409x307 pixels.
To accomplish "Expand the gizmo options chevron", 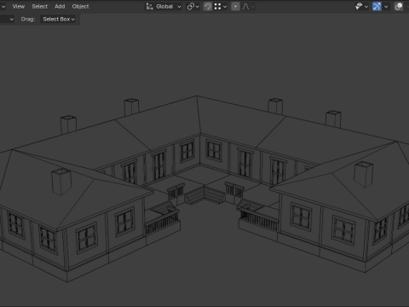I will pos(386,6).
